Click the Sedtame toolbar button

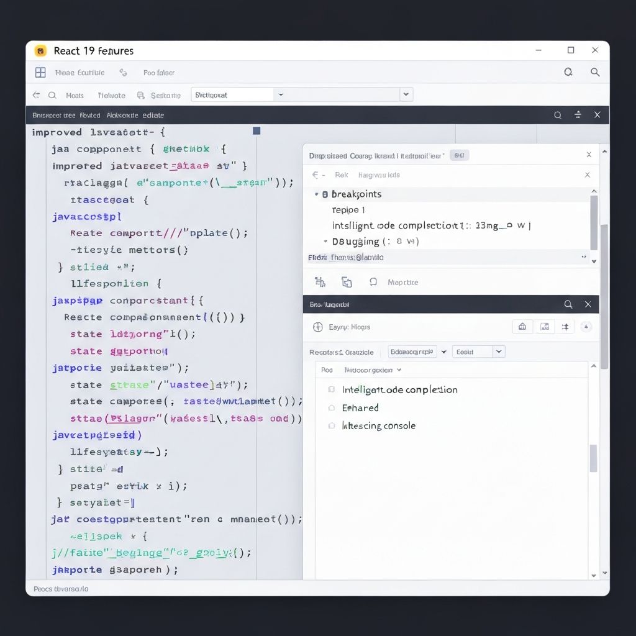click(165, 95)
